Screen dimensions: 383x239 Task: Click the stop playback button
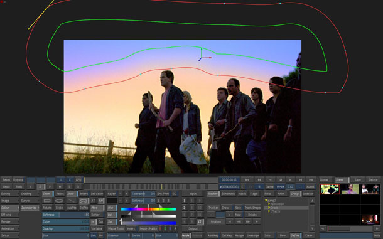coord(281,179)
